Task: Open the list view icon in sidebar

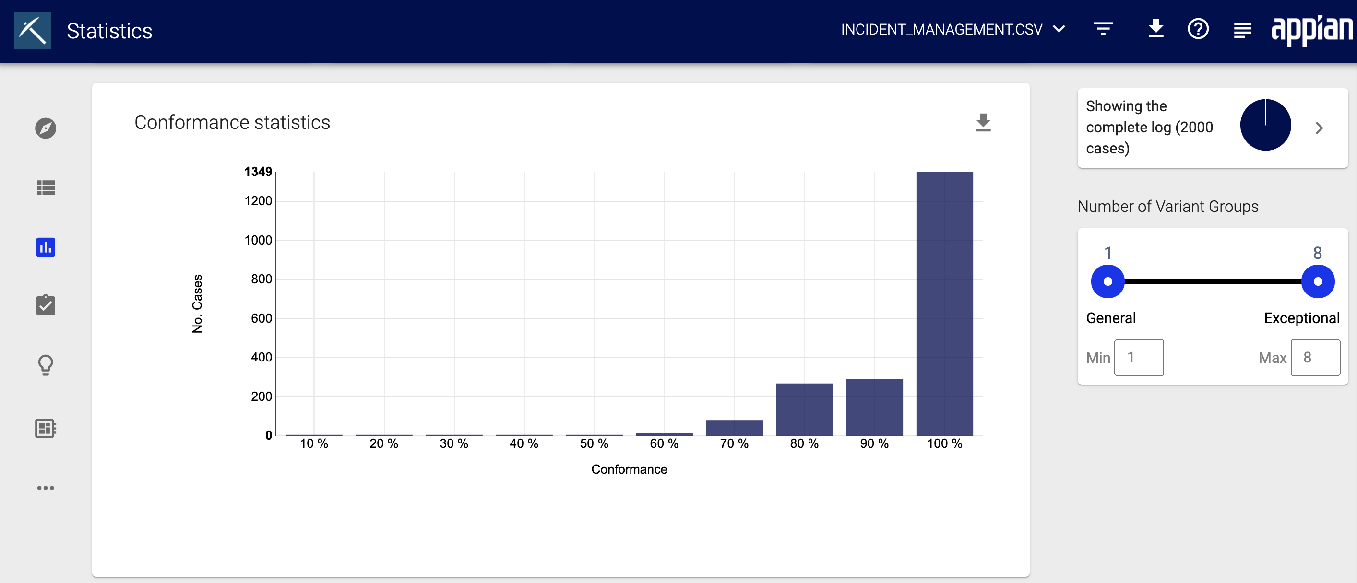Action: pyautogui.click(x=46, y=188)
